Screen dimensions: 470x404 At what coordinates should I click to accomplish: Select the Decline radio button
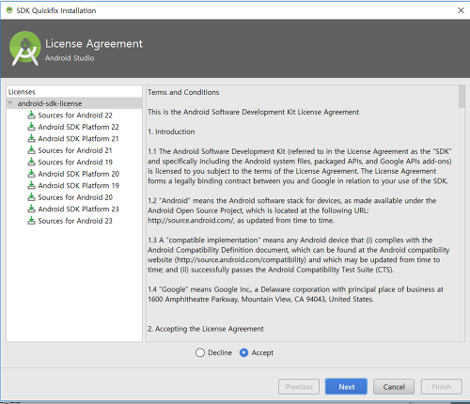[x=200, y=352]
